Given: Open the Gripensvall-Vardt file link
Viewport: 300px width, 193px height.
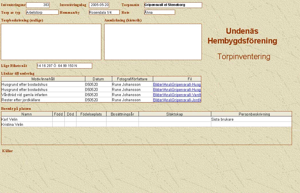Looking at the screenshot, I should [x=177, y=95].
